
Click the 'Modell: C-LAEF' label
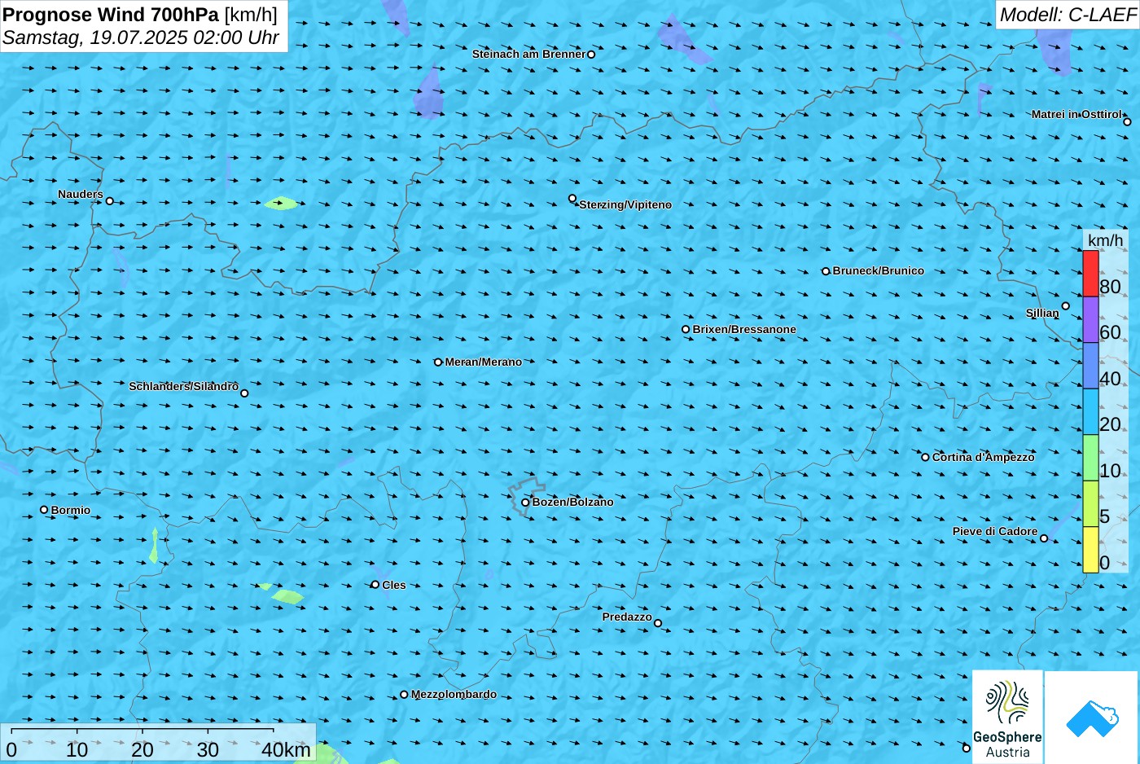tap(1068, 15)
